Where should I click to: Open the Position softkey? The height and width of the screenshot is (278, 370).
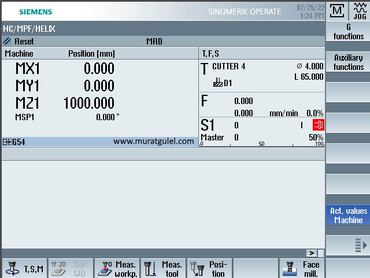(x=209, y=269)
